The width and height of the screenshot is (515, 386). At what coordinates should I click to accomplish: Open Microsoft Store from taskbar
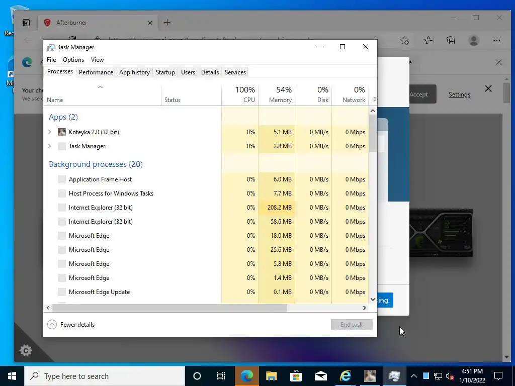296,376
